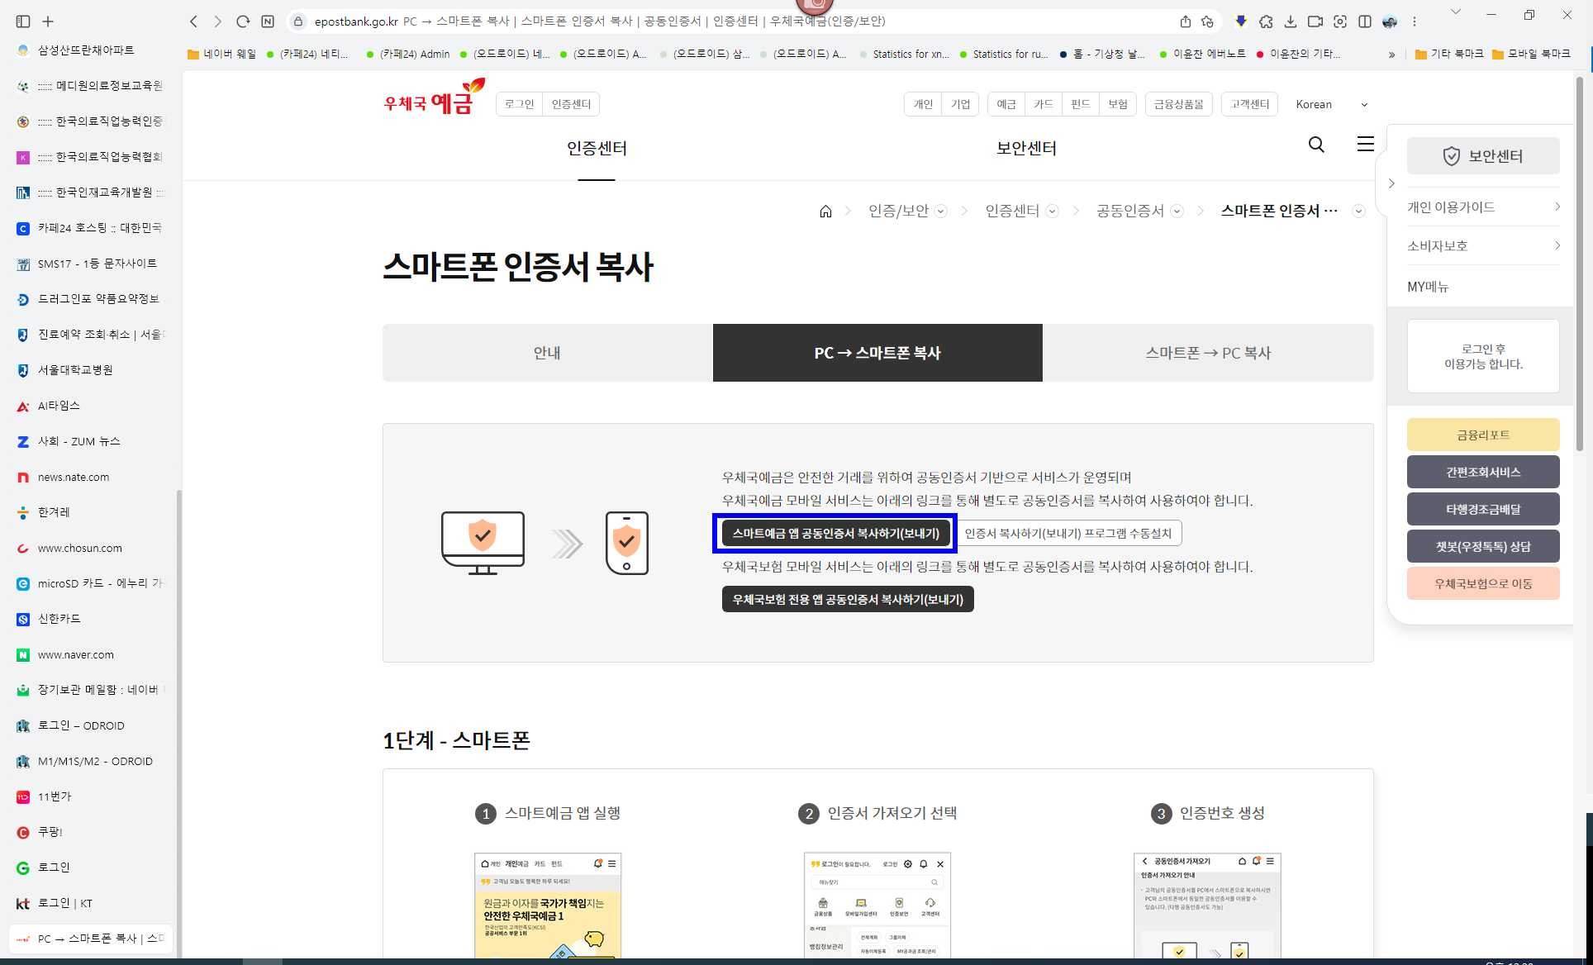1593x965 pixels.
Task: Open the tab search chevron in title bar
Action: (x=1456, y=12)
